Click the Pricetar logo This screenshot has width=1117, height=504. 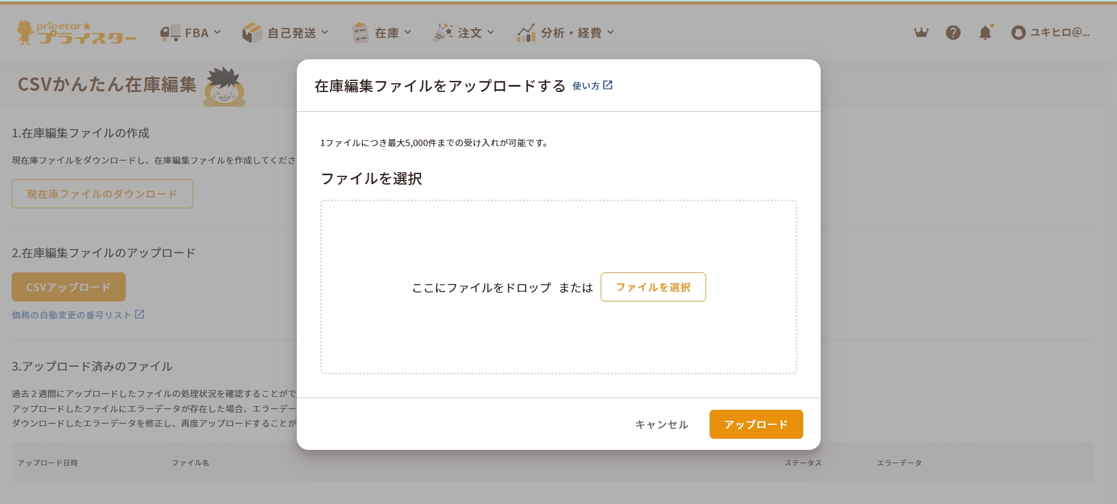[76, 33]
